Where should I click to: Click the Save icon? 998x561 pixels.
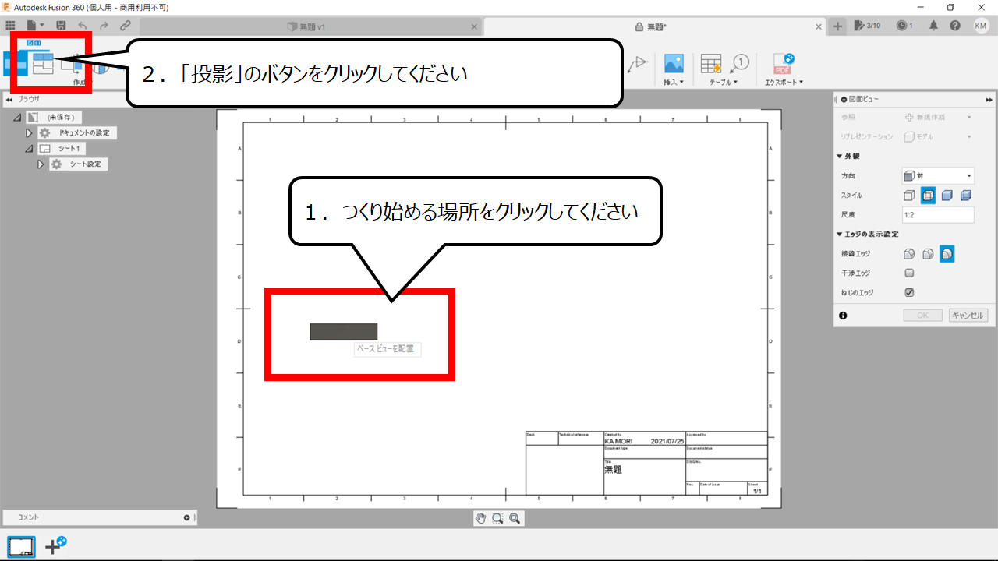(x=61, y=26)
